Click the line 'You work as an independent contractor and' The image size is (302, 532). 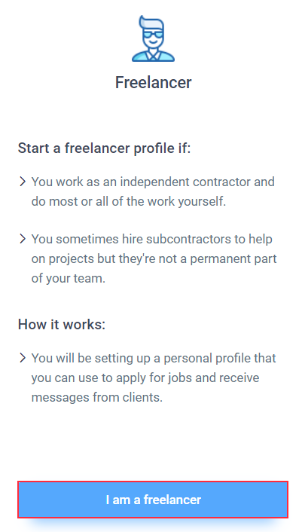(153, 182)
